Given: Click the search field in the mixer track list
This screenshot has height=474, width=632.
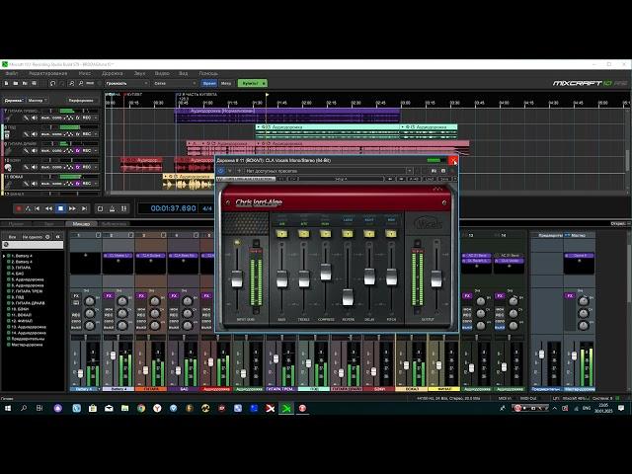Looking at the screenshot, I should point(33,245).
